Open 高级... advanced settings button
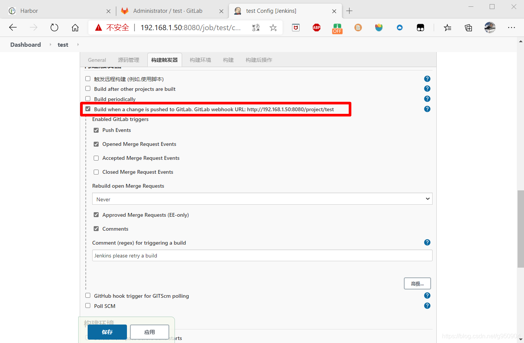 click(417, 283)
